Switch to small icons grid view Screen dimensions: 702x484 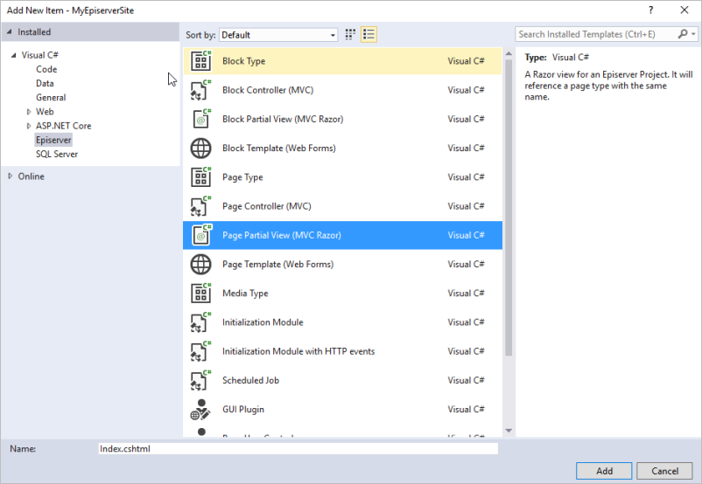coord(351,35)
